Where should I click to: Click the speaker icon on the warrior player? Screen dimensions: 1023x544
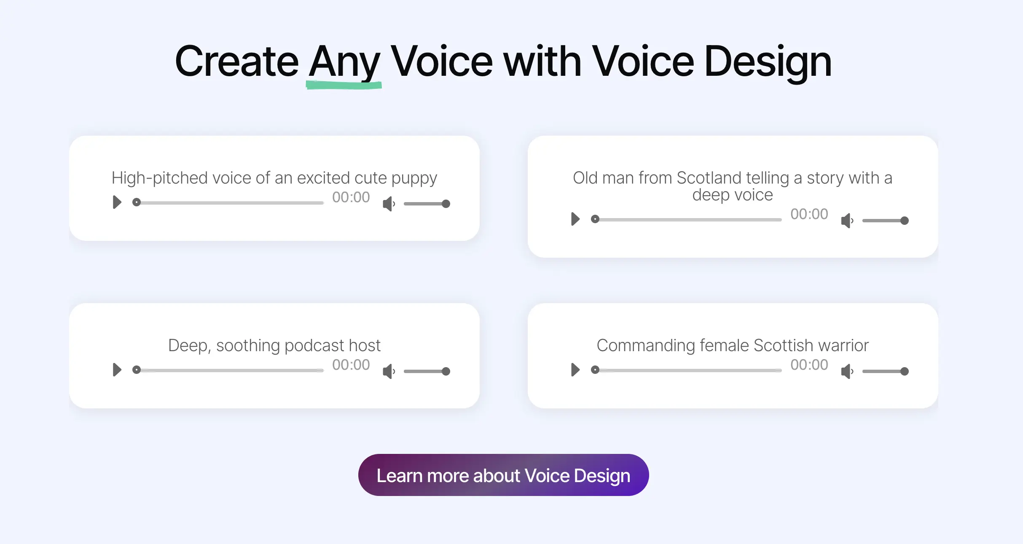[x=847, y=371]
